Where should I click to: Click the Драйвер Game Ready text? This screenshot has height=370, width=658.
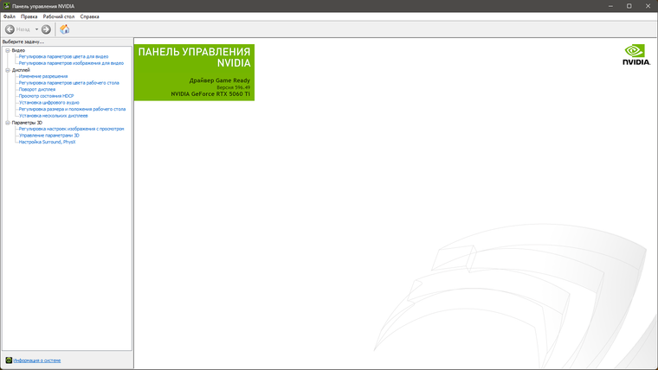point(219,80)
